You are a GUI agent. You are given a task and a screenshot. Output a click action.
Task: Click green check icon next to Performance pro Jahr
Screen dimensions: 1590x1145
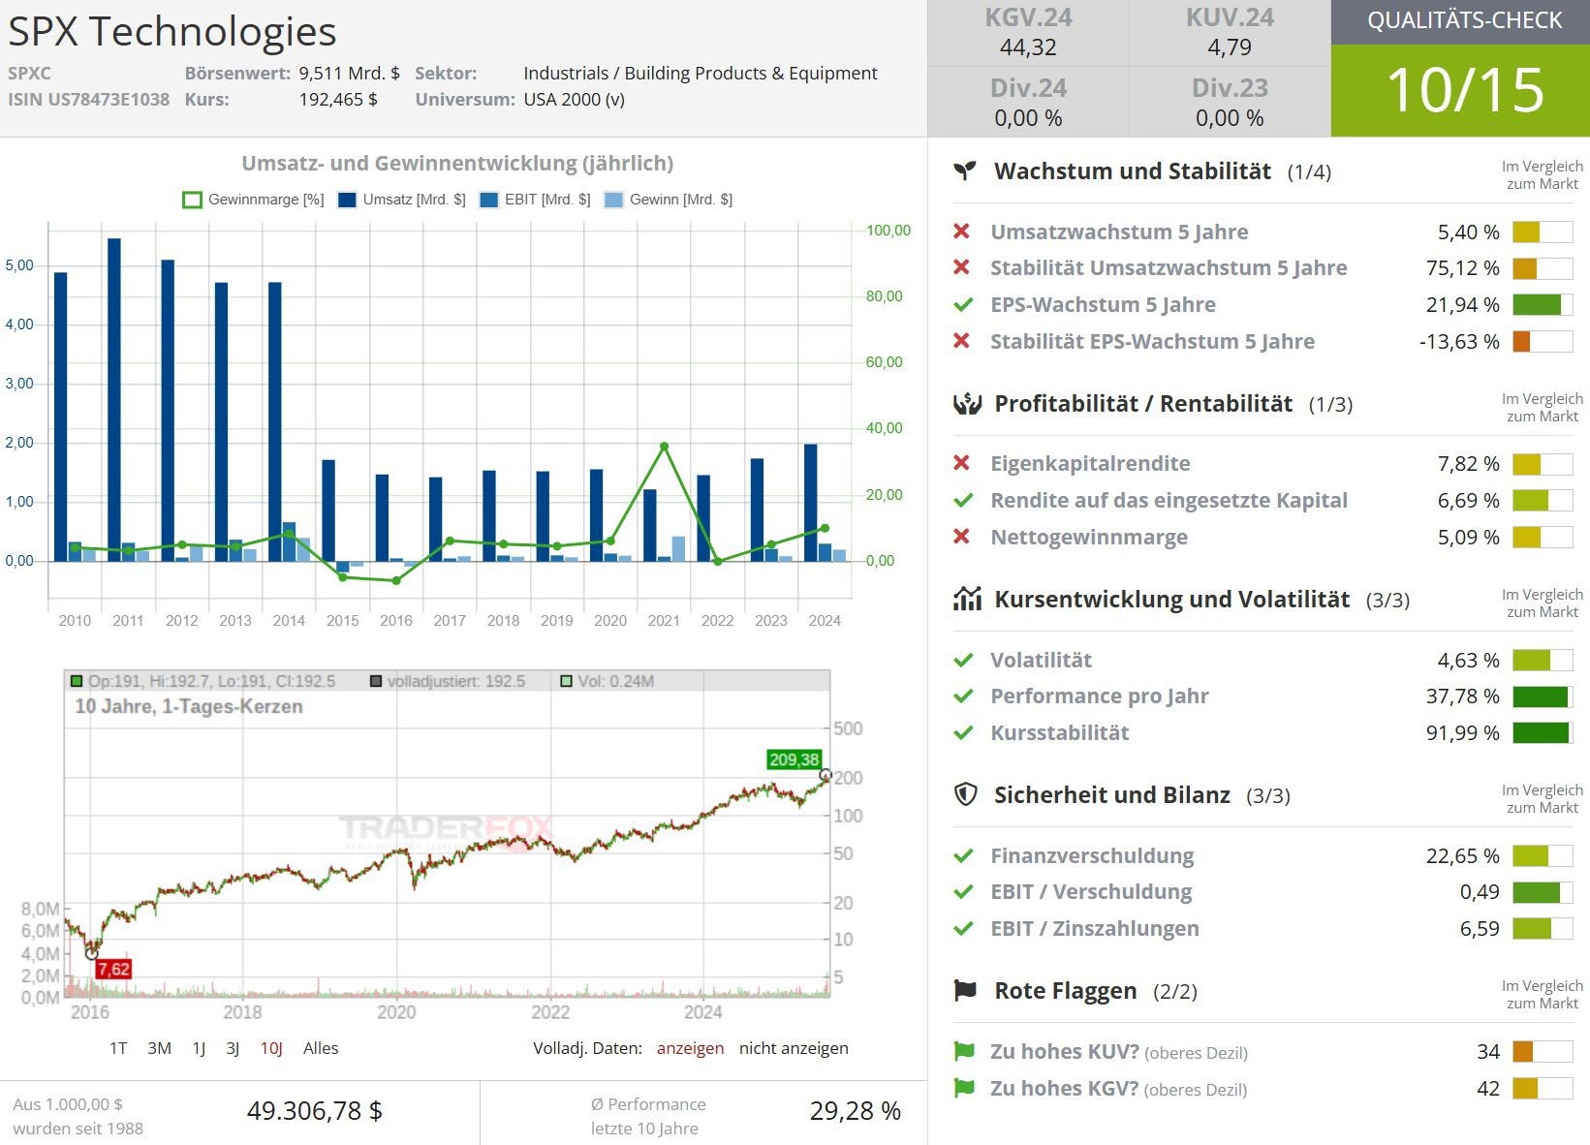click(x=963, y=696)
